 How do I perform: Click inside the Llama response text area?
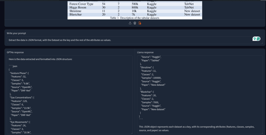pos(200,95)
